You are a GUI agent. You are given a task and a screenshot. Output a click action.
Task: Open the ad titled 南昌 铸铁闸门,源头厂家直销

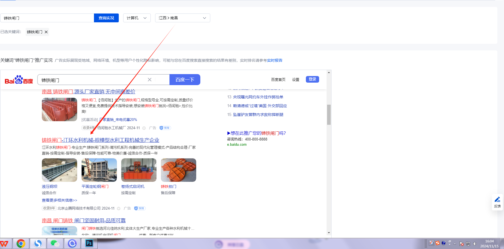88,92
